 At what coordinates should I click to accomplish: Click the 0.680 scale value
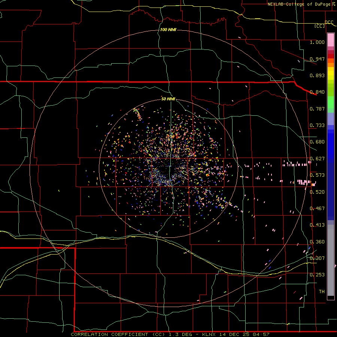pyautogui.click(x=317, y=142)
